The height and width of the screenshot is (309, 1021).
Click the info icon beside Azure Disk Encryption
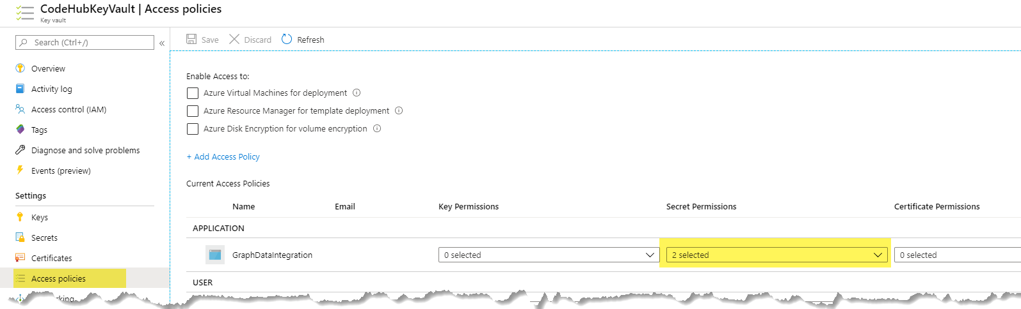(x=377, y=128)
